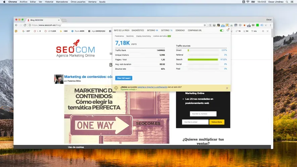Screen dimensions: 297x167
Task: Close the Blog SEOCOM tab
Action: 59,20
